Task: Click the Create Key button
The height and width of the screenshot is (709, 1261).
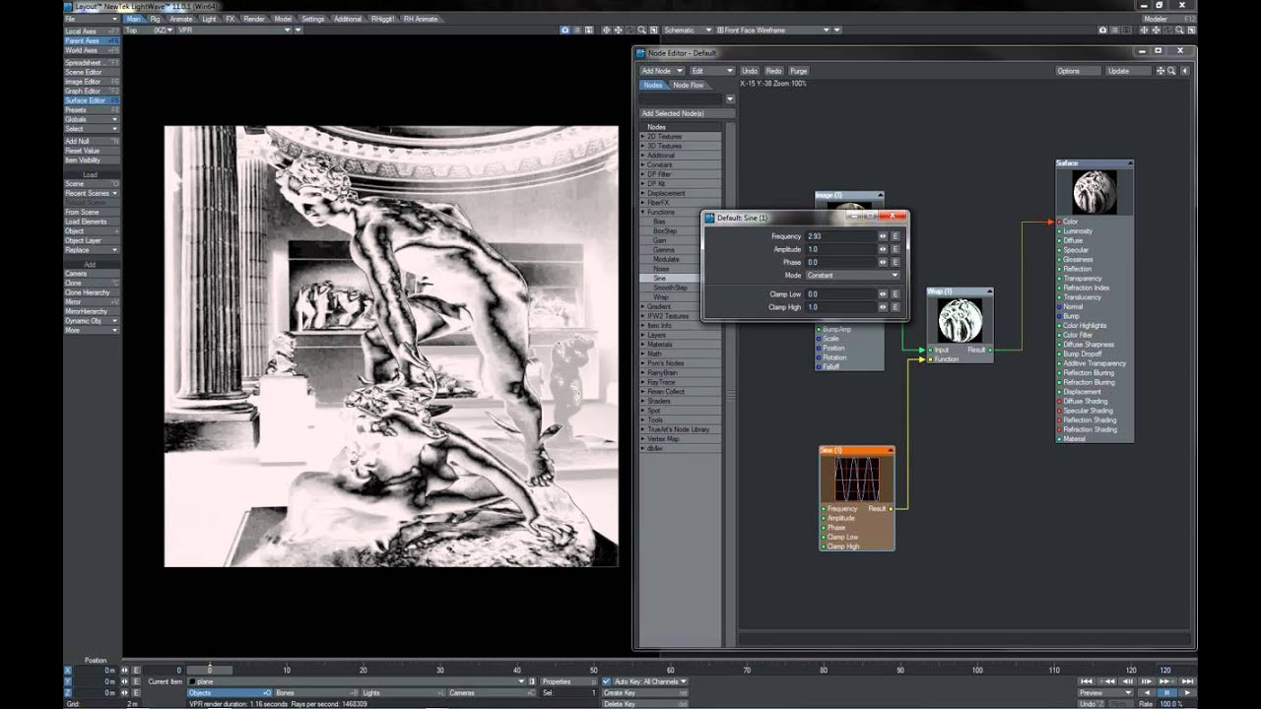Action: pyautogui.click(x=643, y=693)
